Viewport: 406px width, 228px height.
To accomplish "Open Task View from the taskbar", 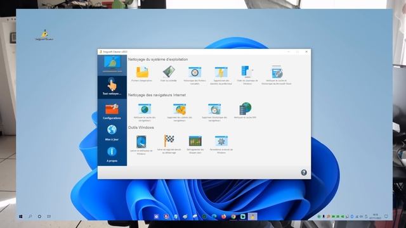I will coord(49,217).
